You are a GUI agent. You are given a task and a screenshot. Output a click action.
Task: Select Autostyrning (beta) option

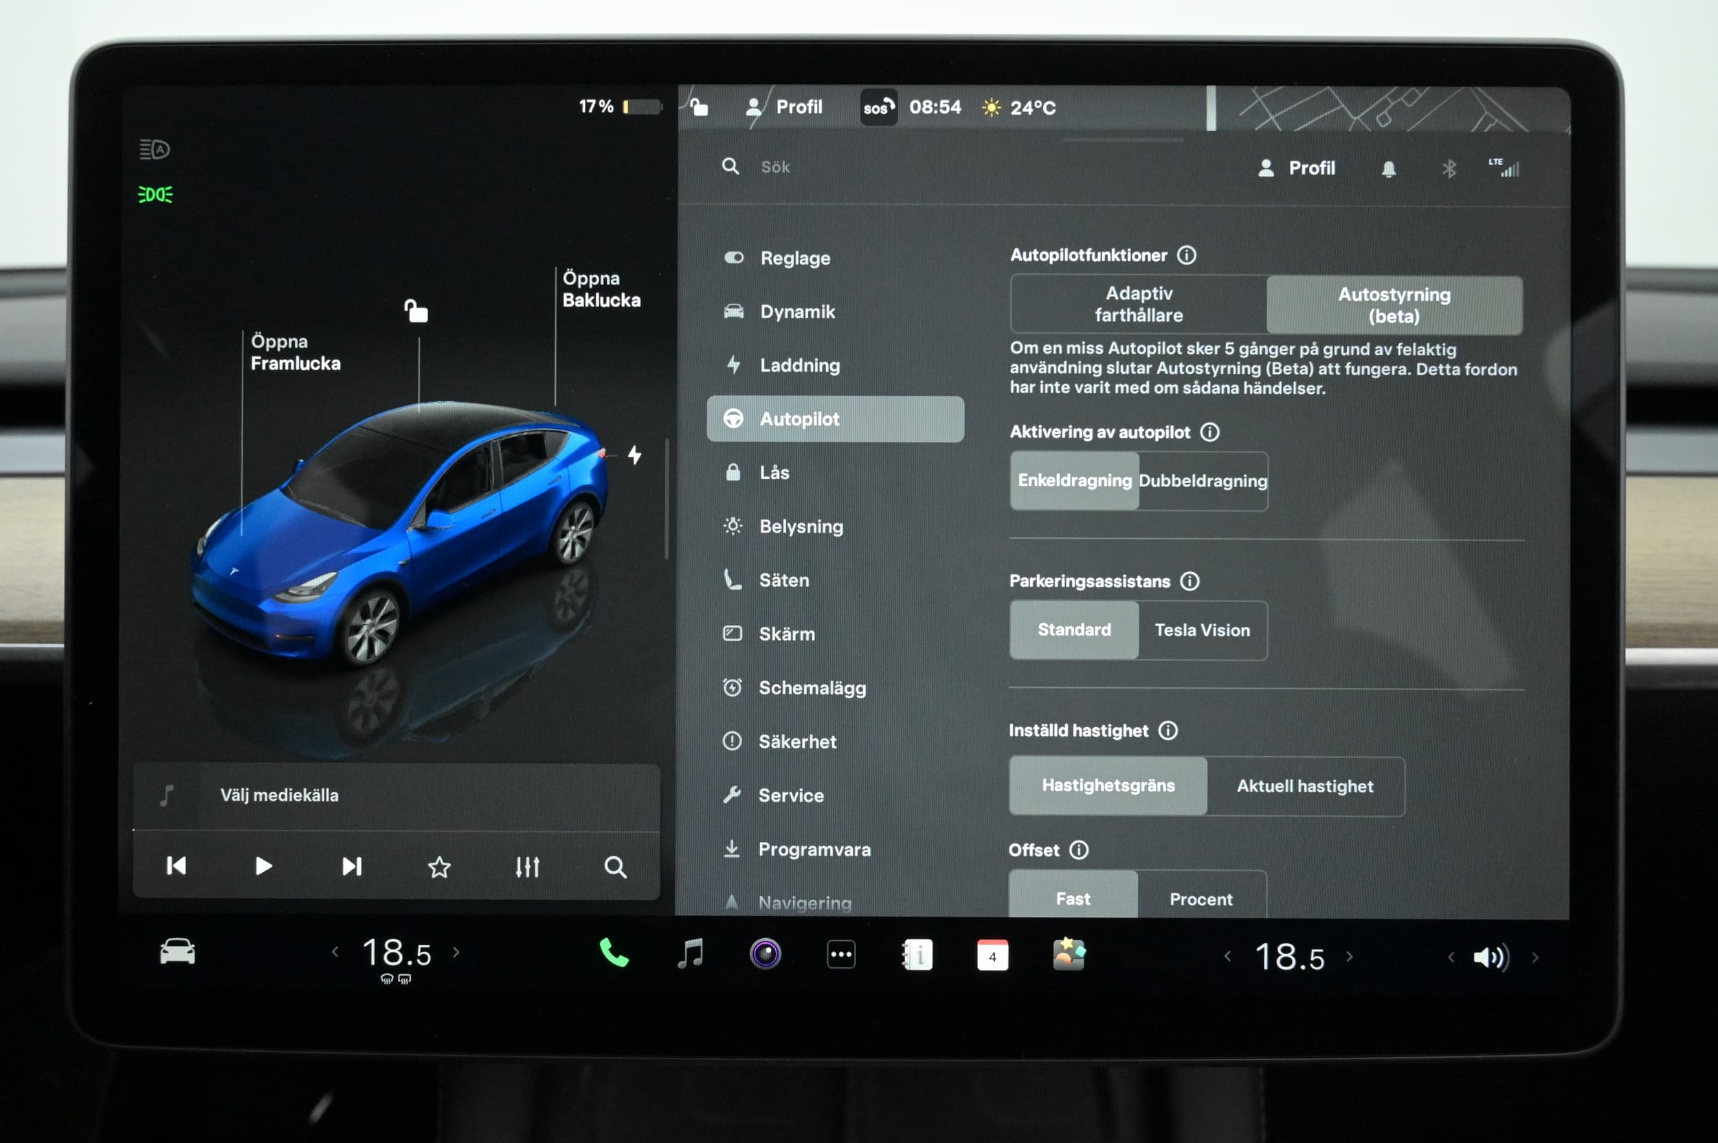pos(1394,304)
